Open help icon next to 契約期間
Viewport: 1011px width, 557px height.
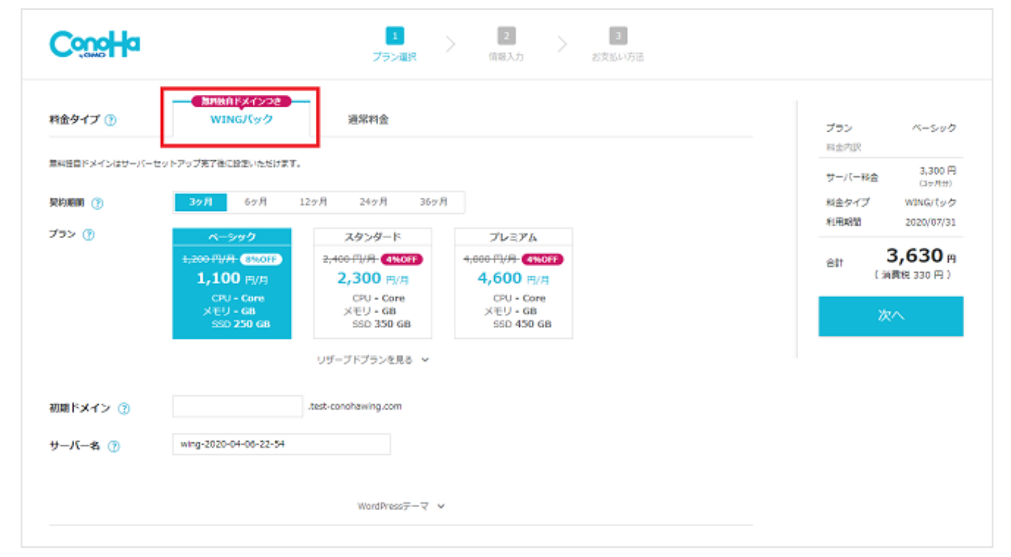(97, 203)
